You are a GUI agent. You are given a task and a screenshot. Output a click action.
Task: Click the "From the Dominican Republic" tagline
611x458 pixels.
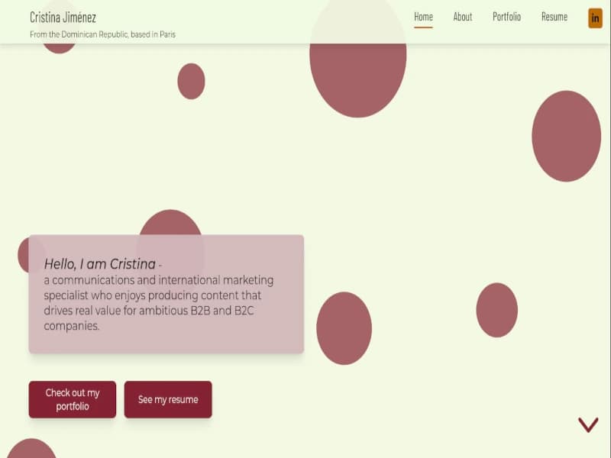coord(102,34)
